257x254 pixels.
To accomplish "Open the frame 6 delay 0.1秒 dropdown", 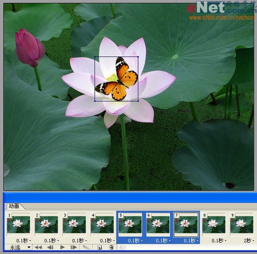I will (163, 241).
